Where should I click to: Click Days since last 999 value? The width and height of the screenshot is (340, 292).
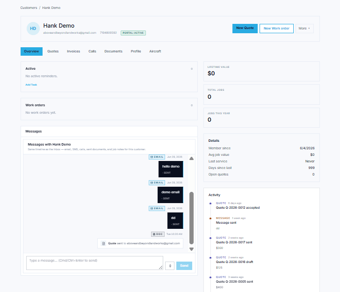pyautogui.click(x=311, y=168)
